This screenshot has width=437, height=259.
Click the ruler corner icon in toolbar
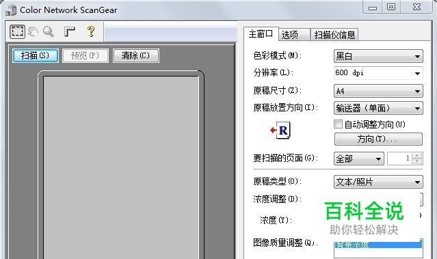tap(69, 31)
